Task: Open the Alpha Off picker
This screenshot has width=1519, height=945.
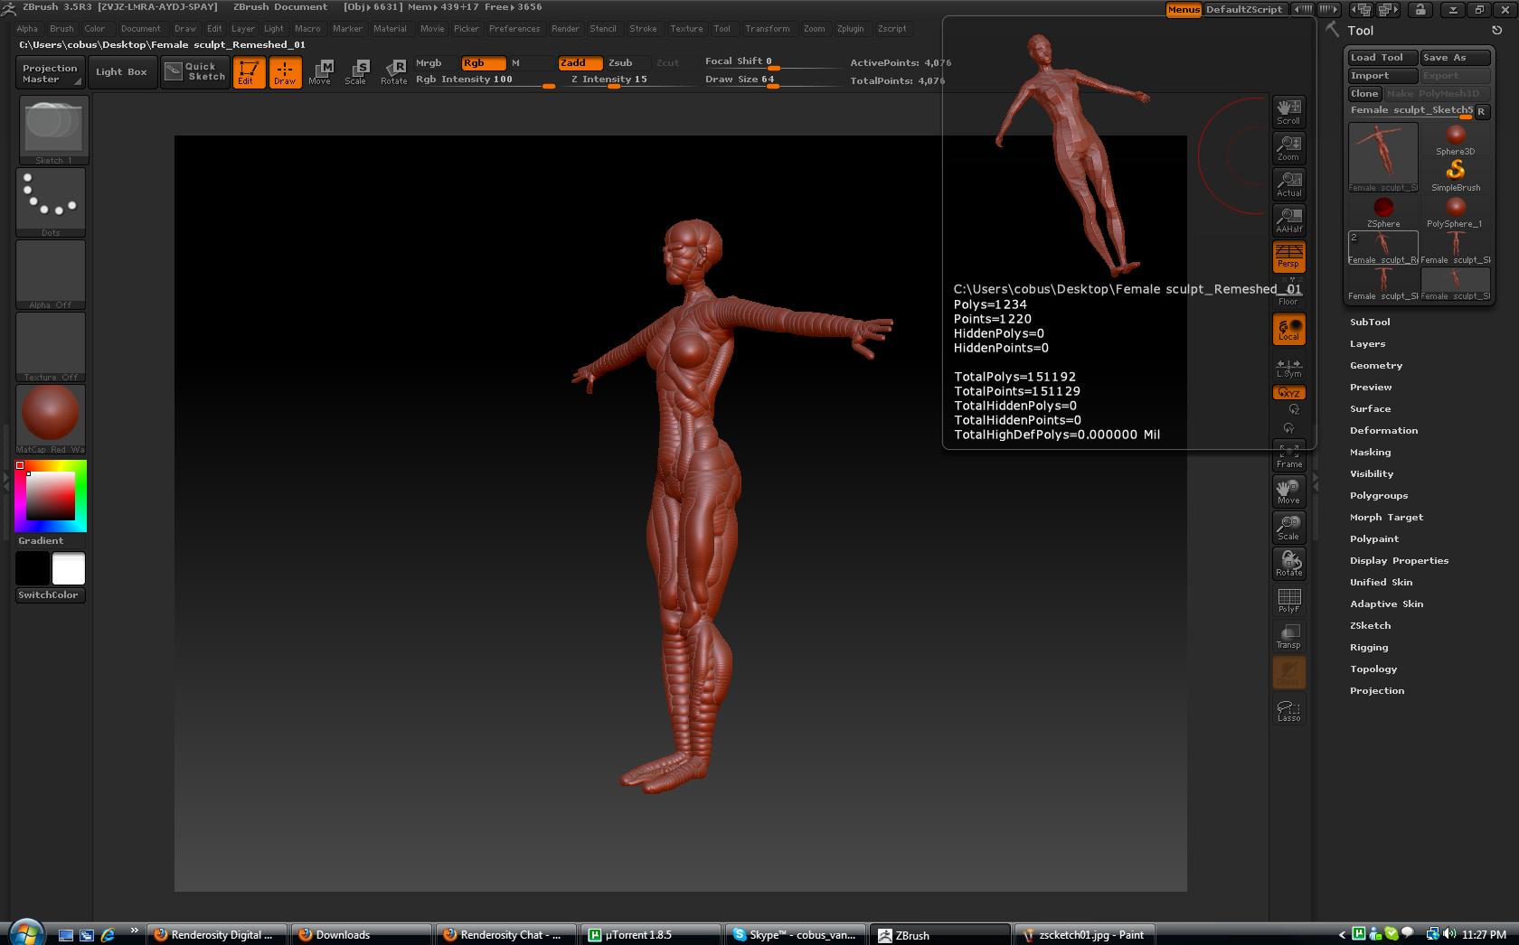Action: pyautogui.click(x=51, y=275)
